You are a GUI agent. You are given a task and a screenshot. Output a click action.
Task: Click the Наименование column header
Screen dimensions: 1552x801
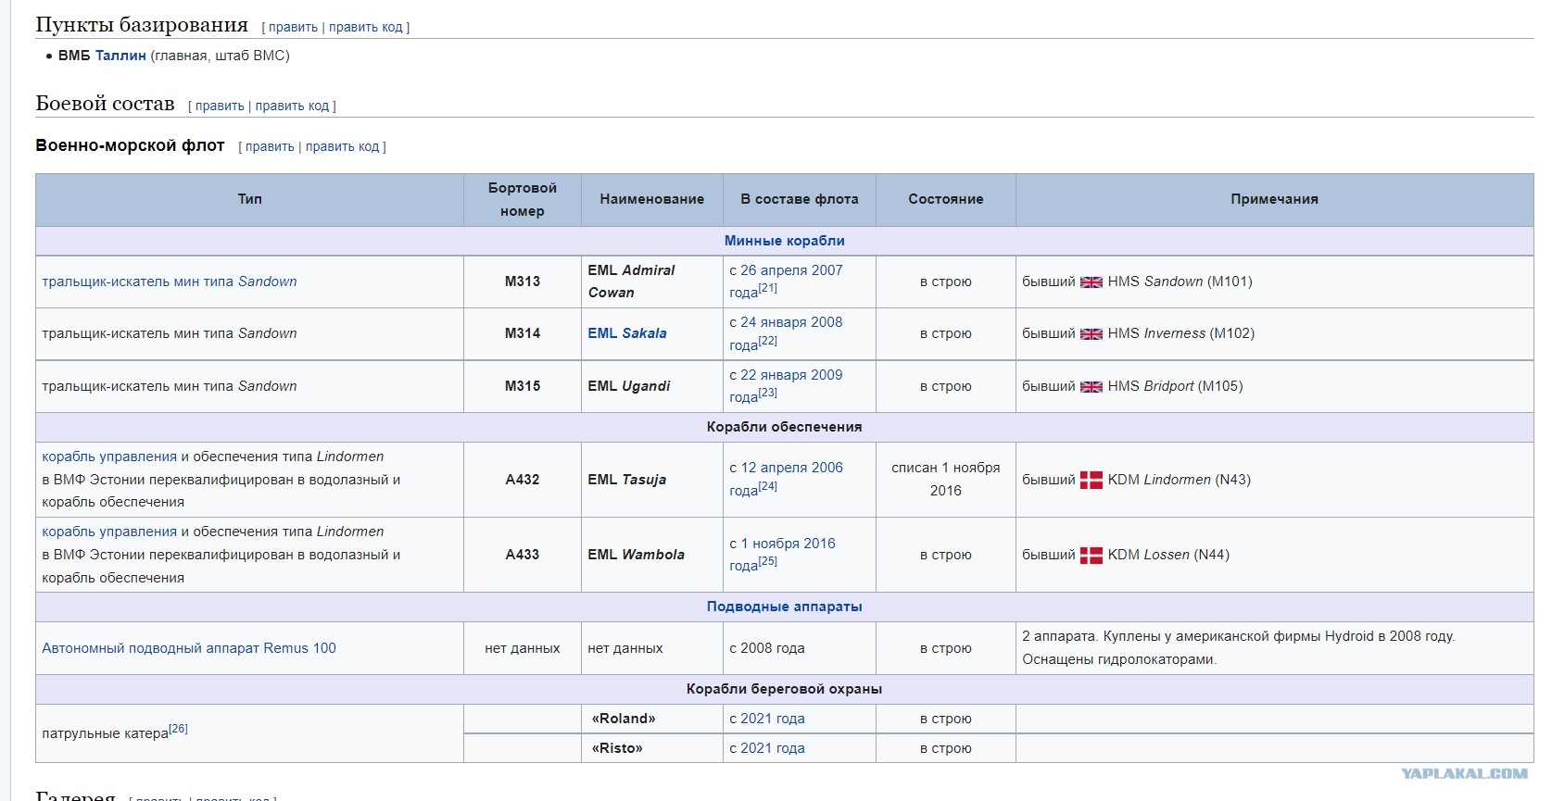pos(652,199)
